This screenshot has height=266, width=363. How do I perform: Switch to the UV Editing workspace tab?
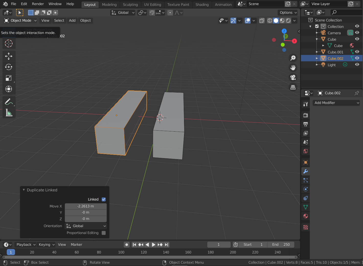pos(153,5)
